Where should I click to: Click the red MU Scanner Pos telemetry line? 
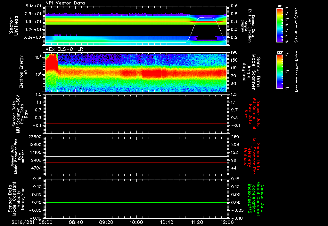pyautogui.click(x=136, y=162)
